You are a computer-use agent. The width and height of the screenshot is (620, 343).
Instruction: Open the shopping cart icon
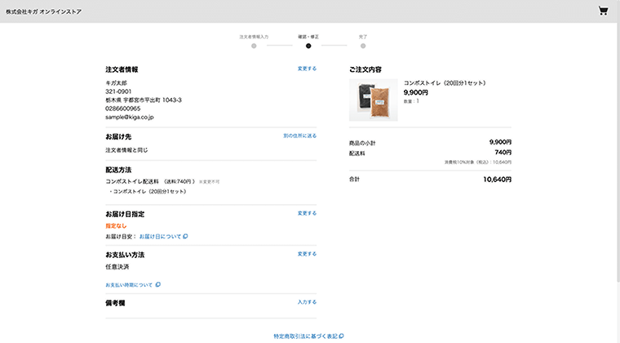tap(603, 11)
